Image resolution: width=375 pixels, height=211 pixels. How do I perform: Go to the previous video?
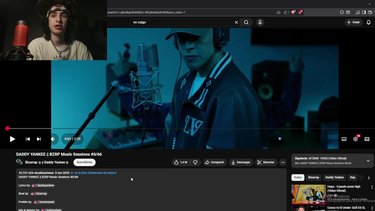pos(28,139)
